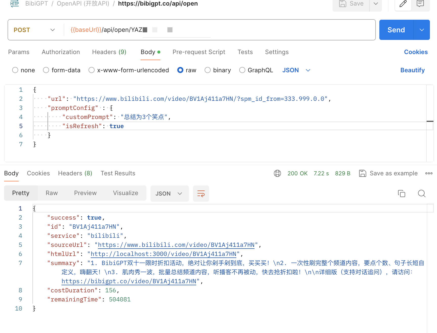Toggle word wrap in response
Screen dimensions: 437x333
(x=201, y=194)
